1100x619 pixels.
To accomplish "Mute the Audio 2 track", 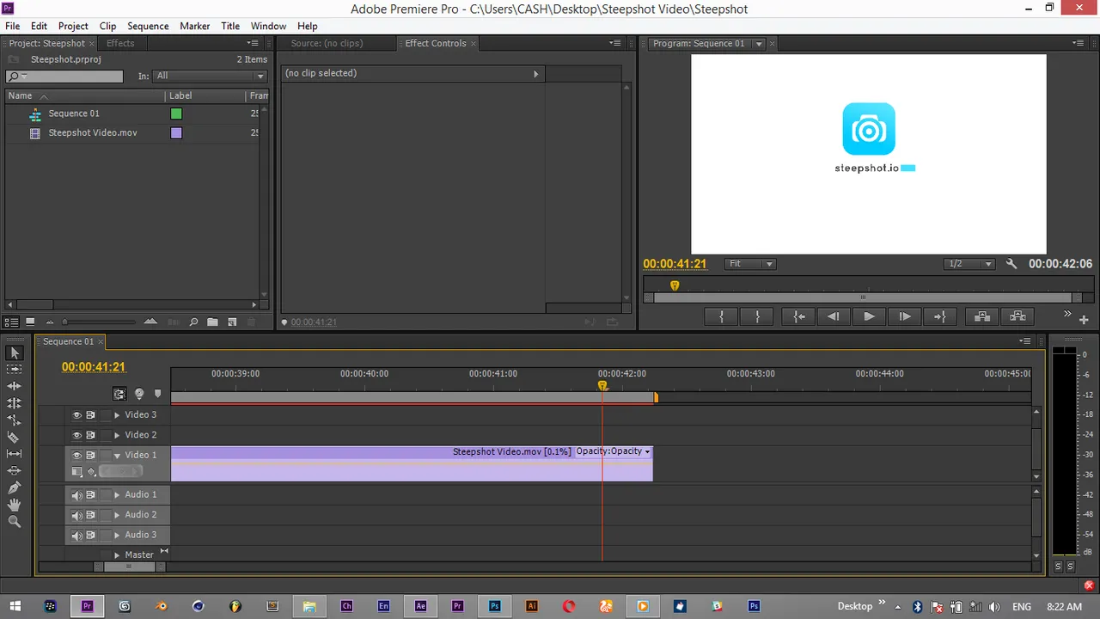I will tap(76, 515).
